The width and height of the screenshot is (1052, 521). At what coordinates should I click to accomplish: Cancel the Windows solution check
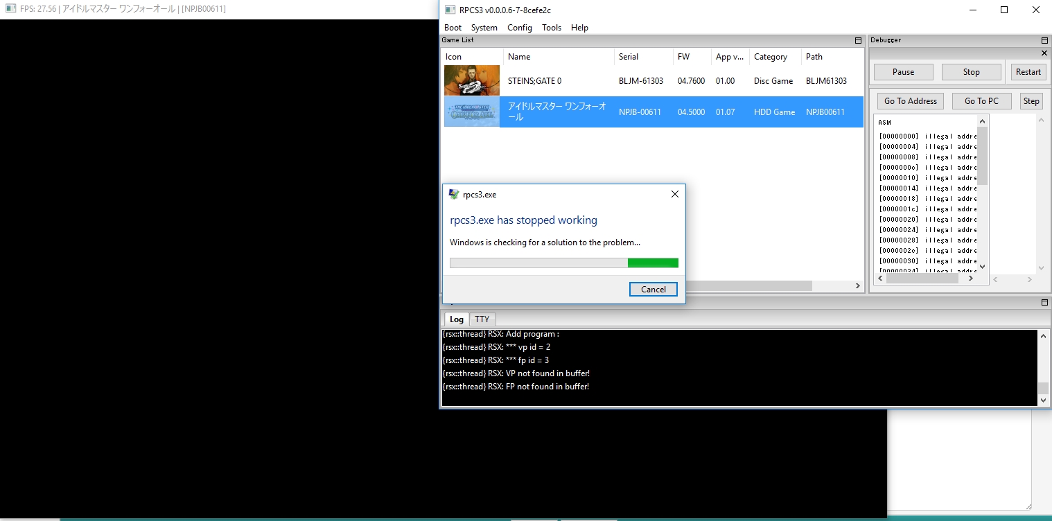click(x=653, y=290)
